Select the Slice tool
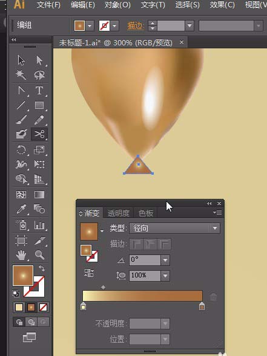Screen dimensions: 267x356 pyautogui.click(x=39, y=241)
